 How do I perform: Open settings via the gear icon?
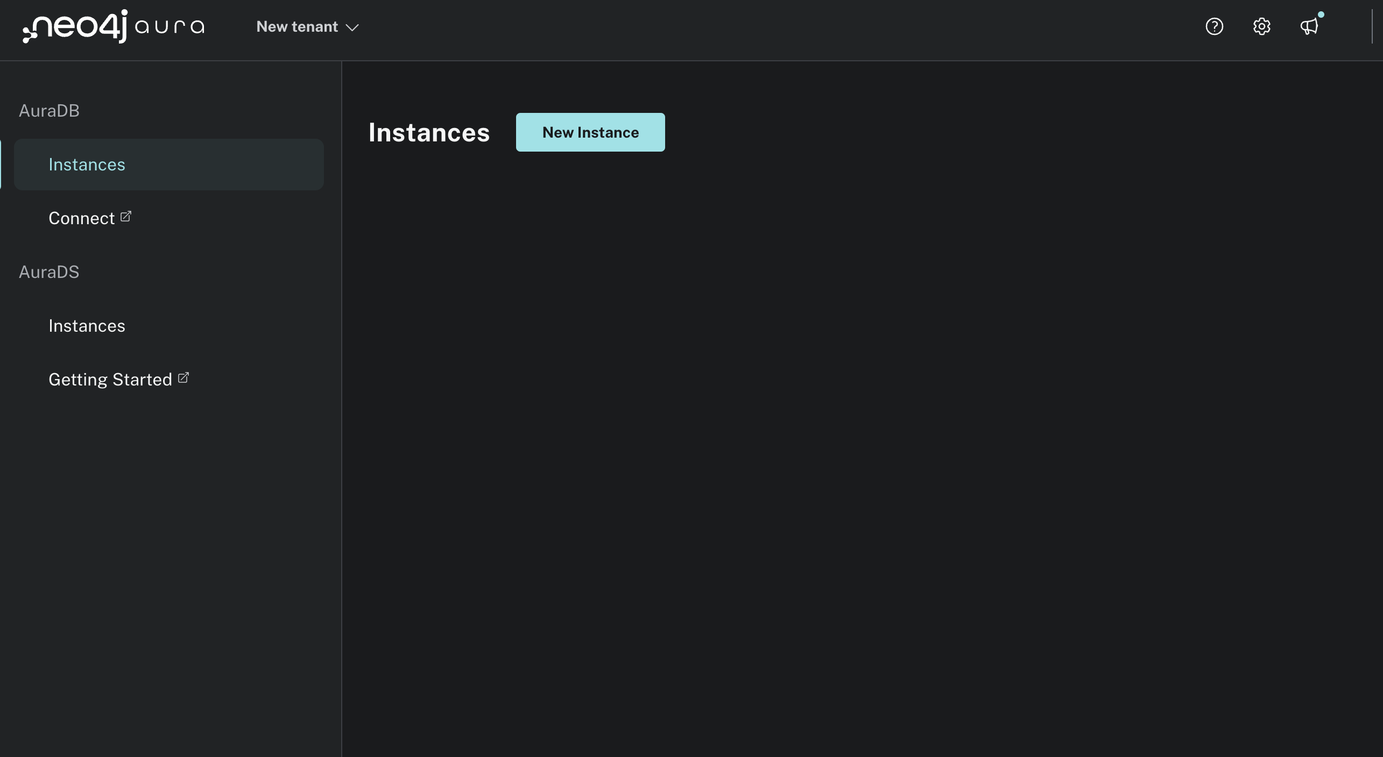(x=1262, y=26)
